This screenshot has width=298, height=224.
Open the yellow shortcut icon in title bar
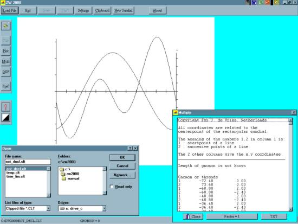(277, 2)
